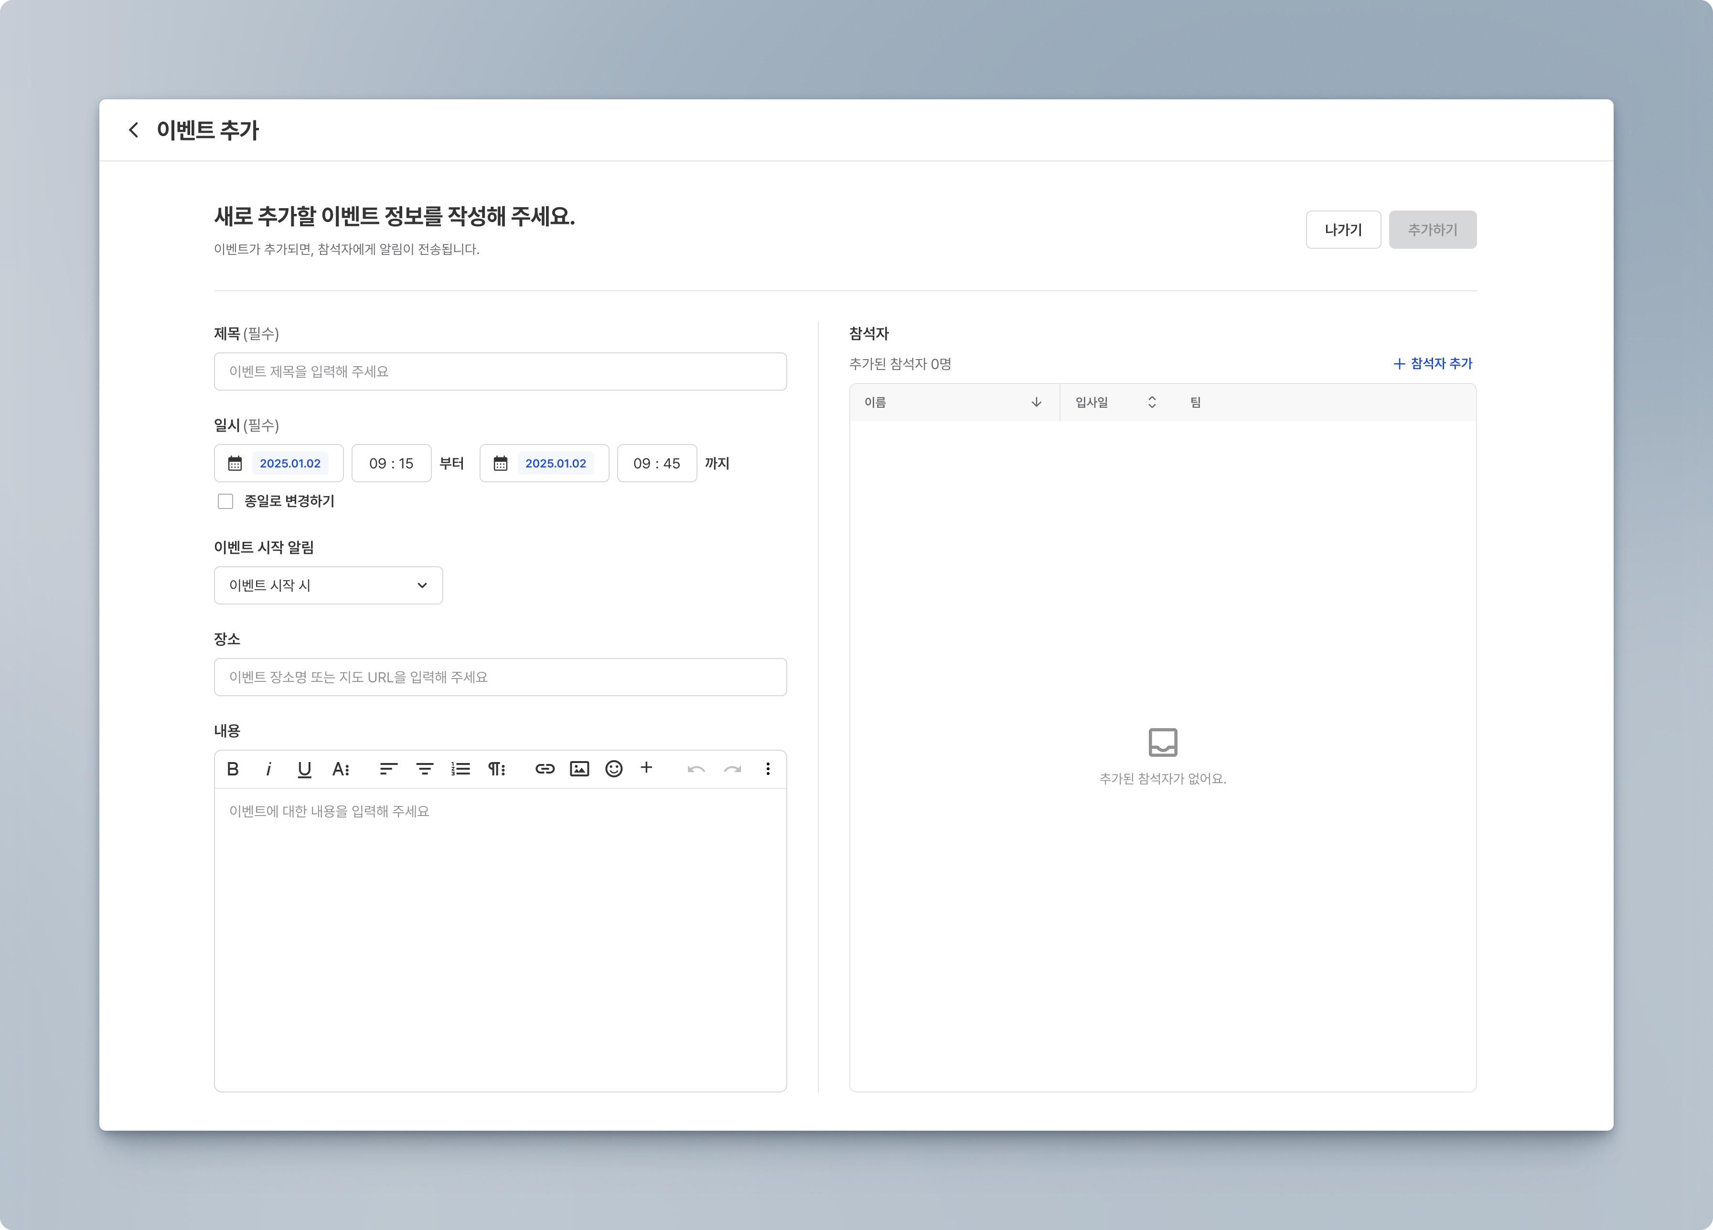The image size is (1713, 1230).
Task: Open the numbered list option in editor
Action: point(460,769)
